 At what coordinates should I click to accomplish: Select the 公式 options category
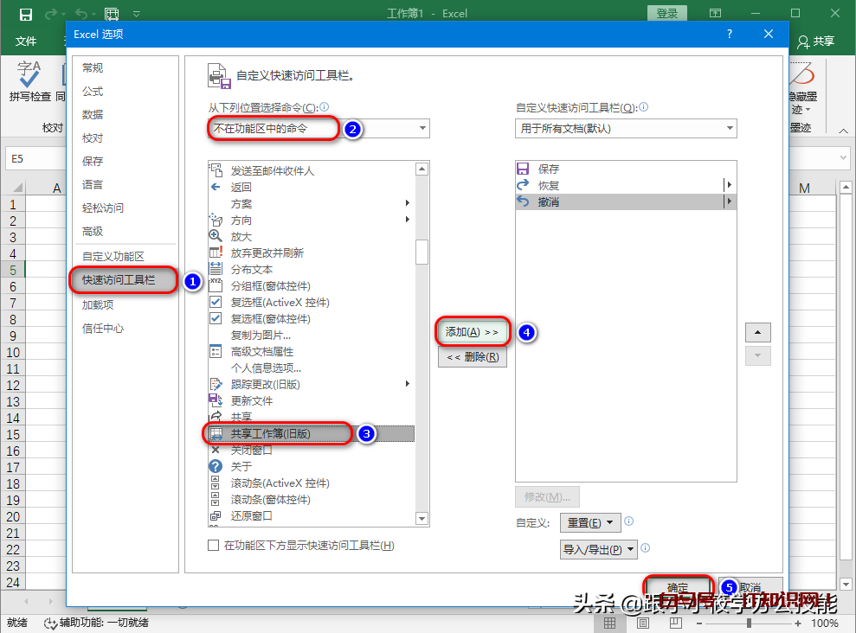tap(93, 91)
